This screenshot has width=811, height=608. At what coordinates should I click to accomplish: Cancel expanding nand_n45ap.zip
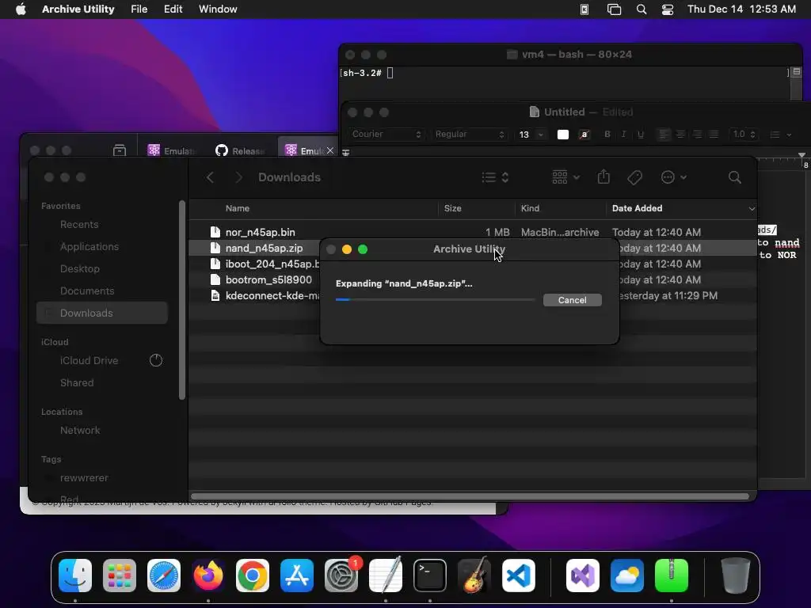[x=572, y=300]
